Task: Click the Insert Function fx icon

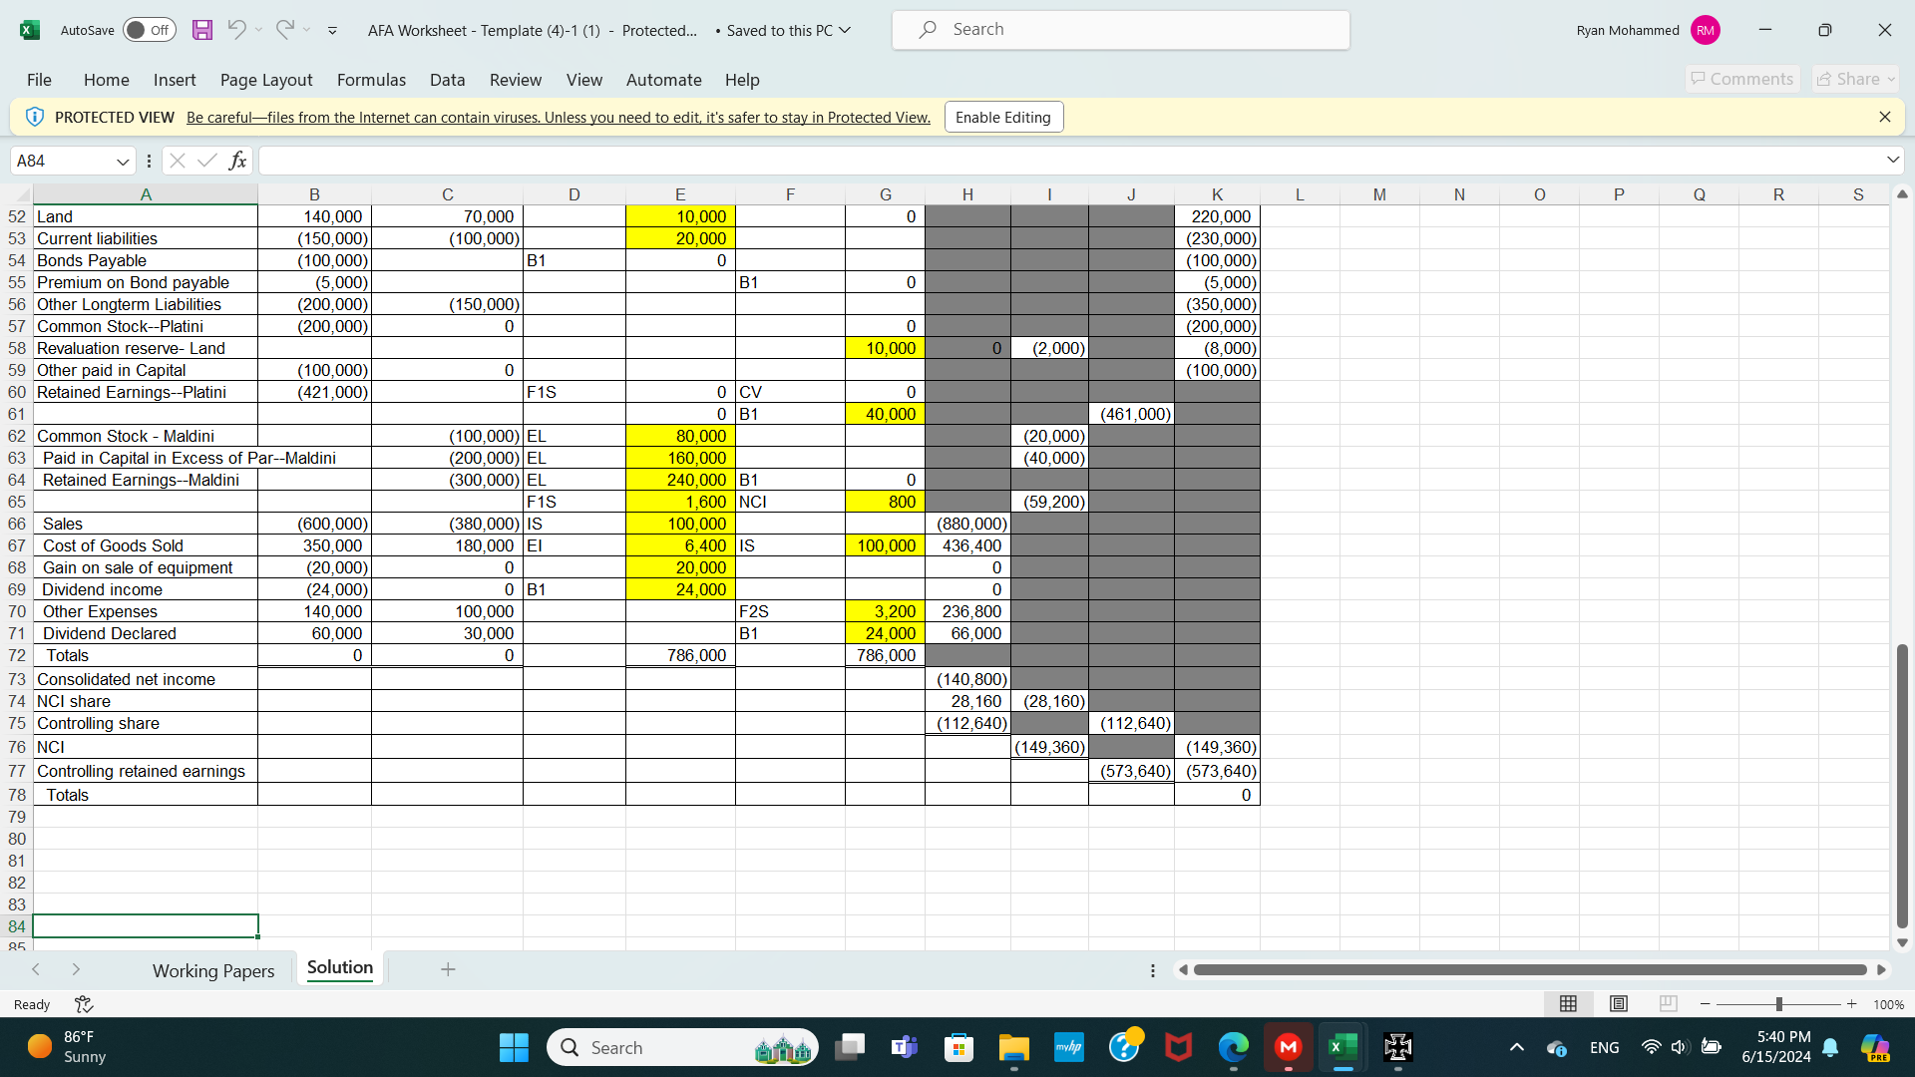Action: click(x=237, y=161)
